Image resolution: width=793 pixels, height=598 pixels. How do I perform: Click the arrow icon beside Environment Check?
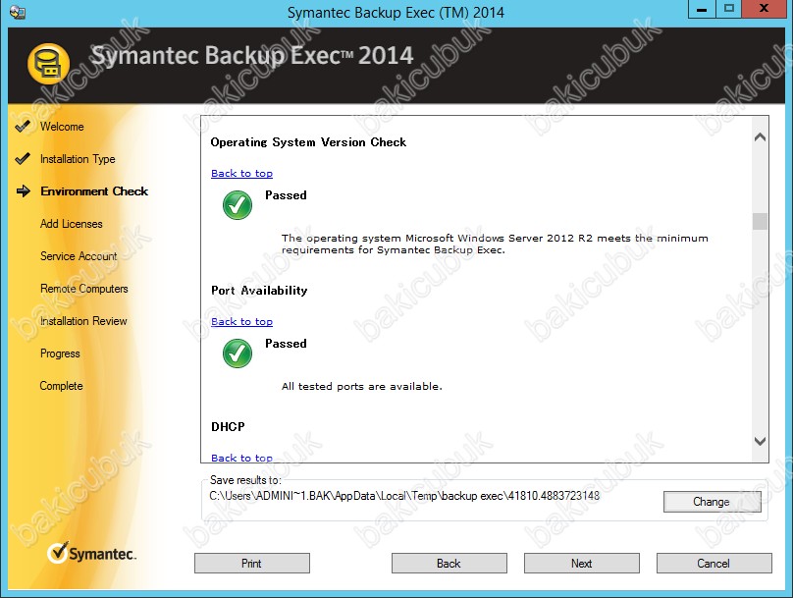pos(24,191)
